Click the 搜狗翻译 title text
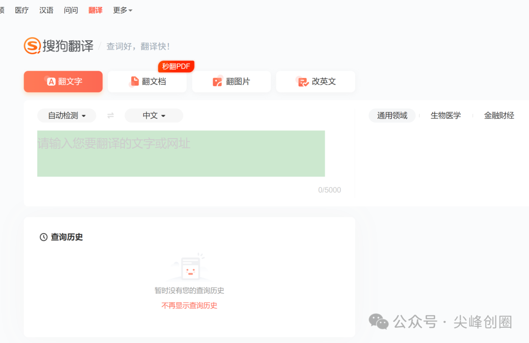Screen dimensions: 529x343 (x=68, y=46)
